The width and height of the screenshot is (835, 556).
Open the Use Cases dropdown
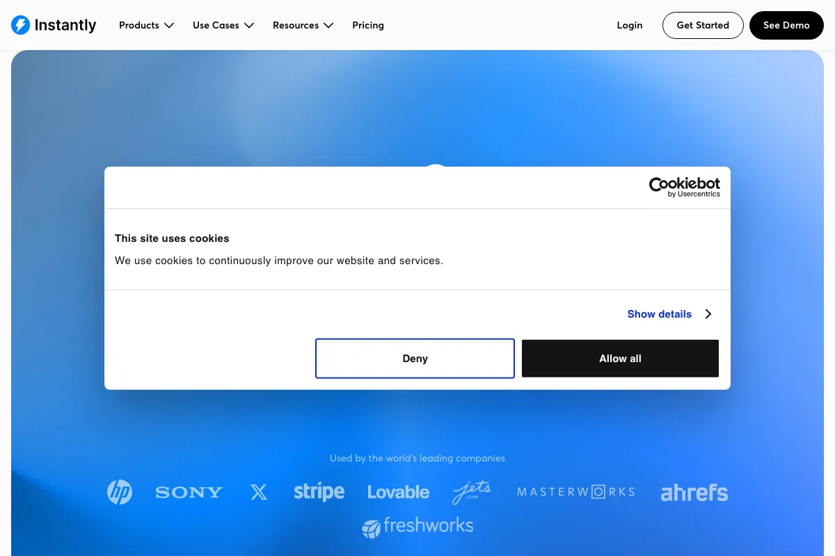(223, 25)
